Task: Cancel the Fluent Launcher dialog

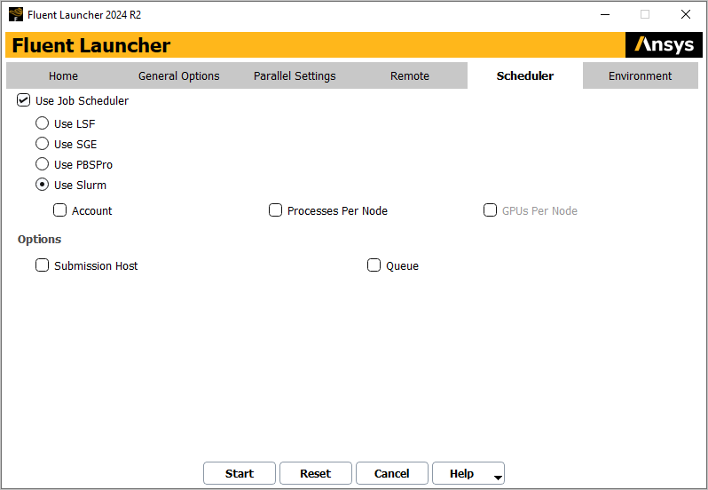Action: [392, 473]
